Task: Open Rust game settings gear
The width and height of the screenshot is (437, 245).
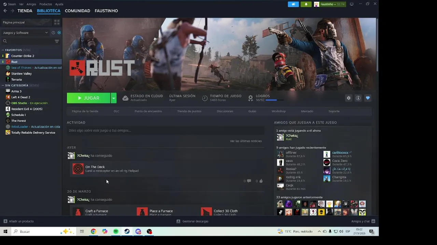Action: tap(349, 98)
